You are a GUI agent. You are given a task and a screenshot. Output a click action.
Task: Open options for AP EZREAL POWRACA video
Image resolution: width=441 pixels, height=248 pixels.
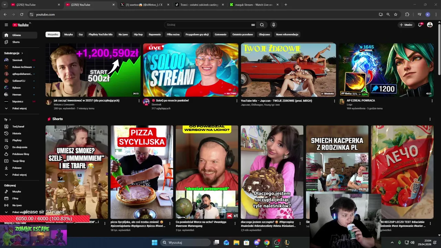432,101
